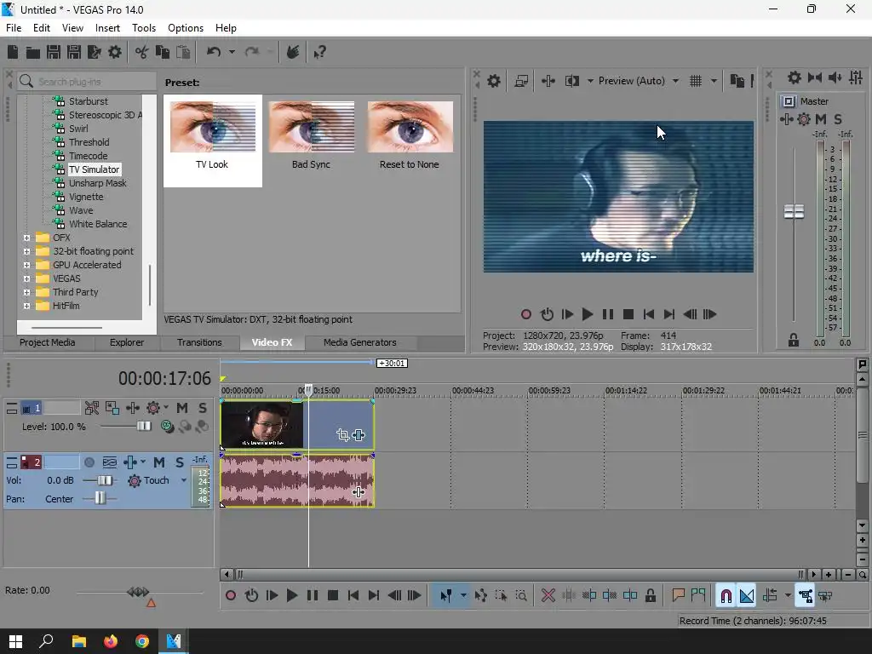Click the Master volume fader
Image resolution: width=872 pixels, height=654 pixels.
click(794, 211)
